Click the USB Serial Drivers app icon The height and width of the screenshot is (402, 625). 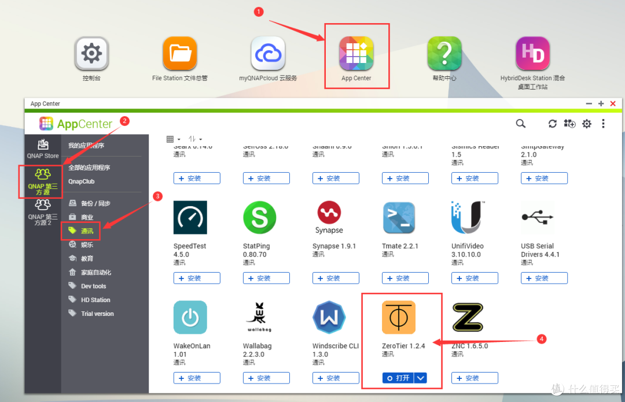tap(537, 217)
